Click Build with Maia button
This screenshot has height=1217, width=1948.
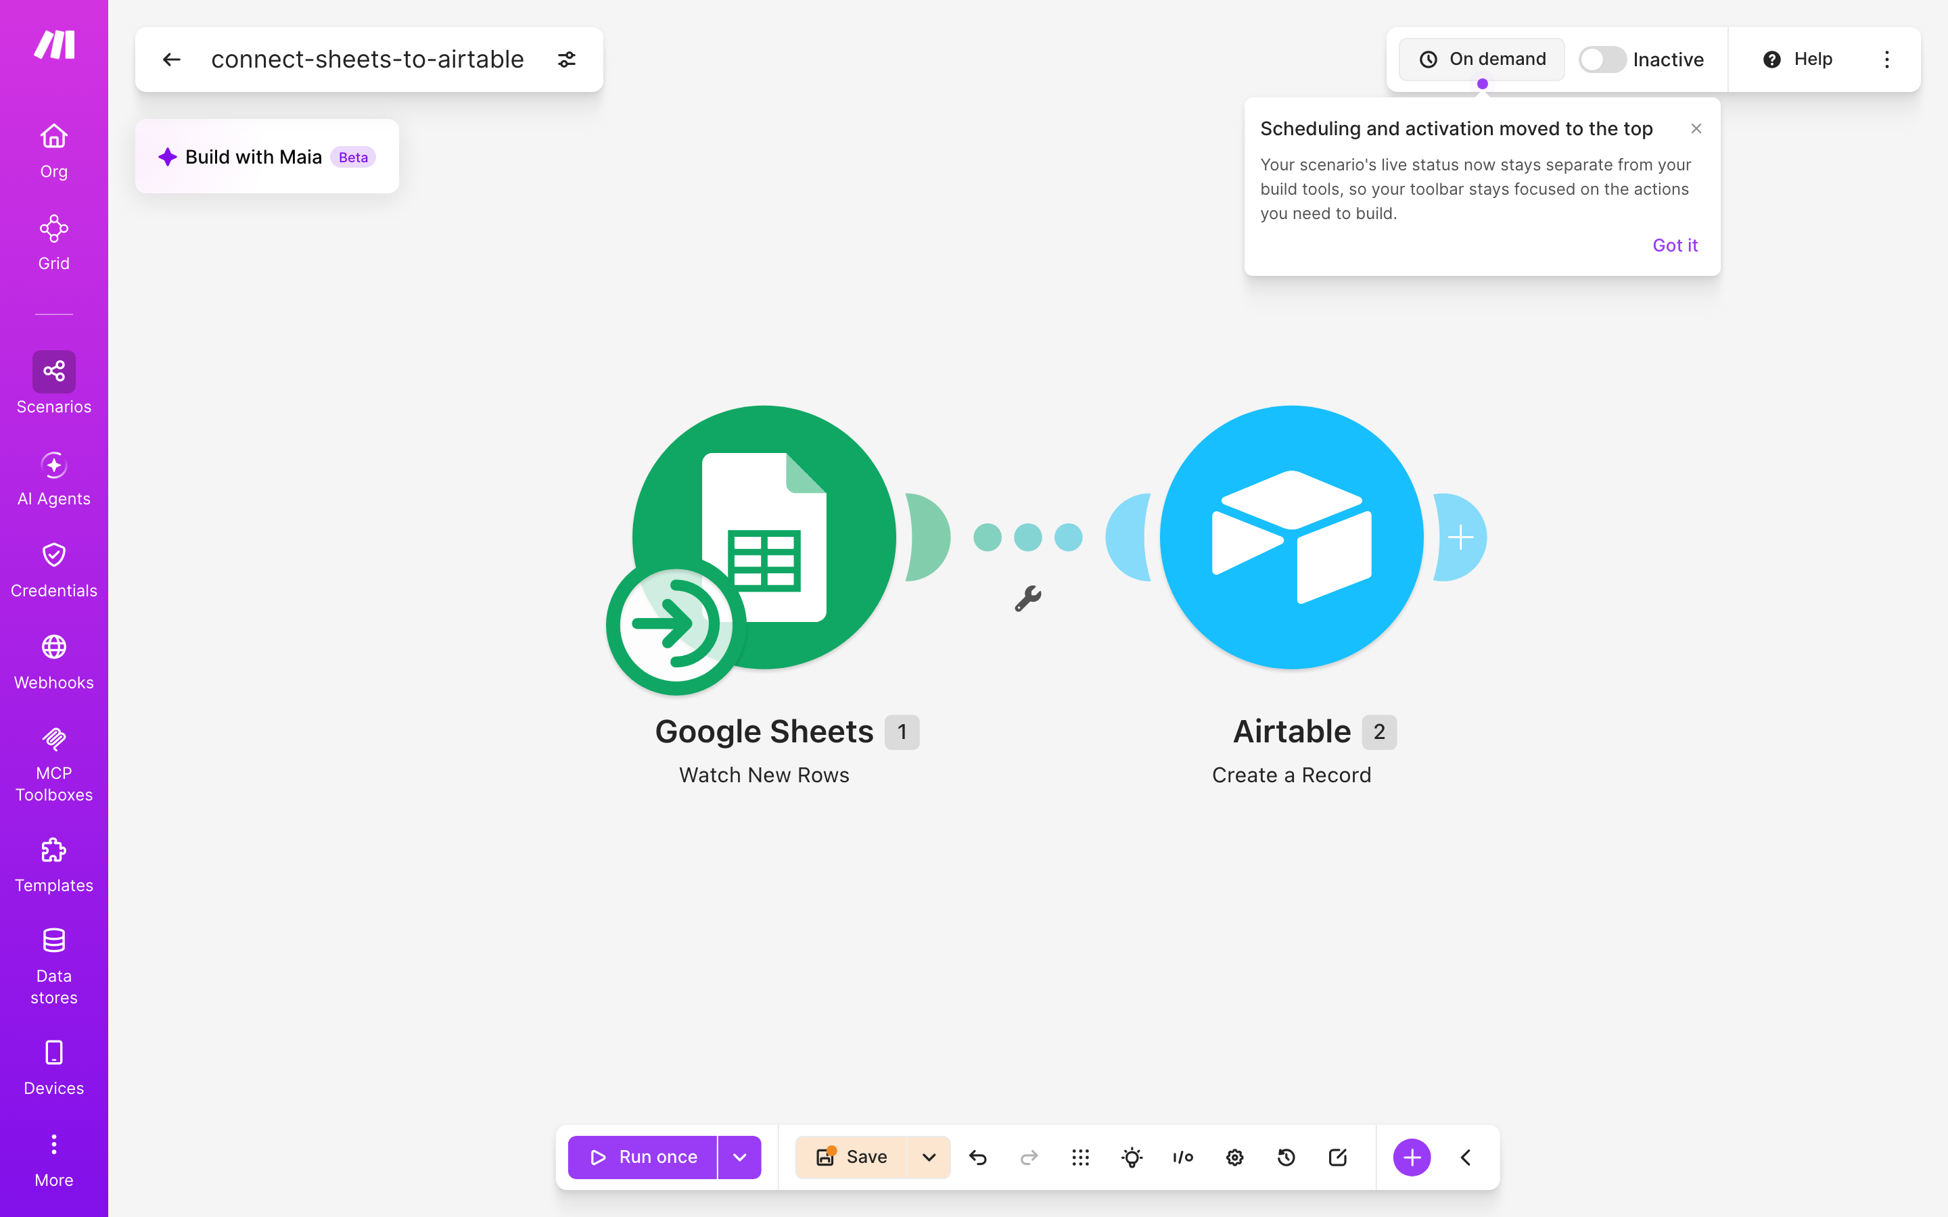(x=267, y=156)
